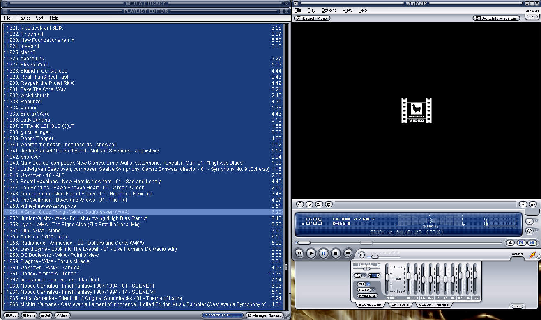Click the Previous track button

299,253
